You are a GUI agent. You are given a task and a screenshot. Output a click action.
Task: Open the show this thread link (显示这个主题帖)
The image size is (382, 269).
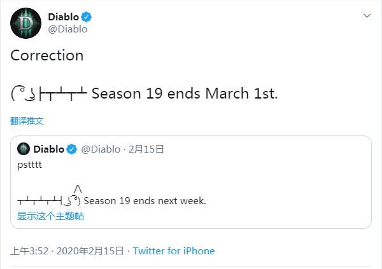(50, 216)
